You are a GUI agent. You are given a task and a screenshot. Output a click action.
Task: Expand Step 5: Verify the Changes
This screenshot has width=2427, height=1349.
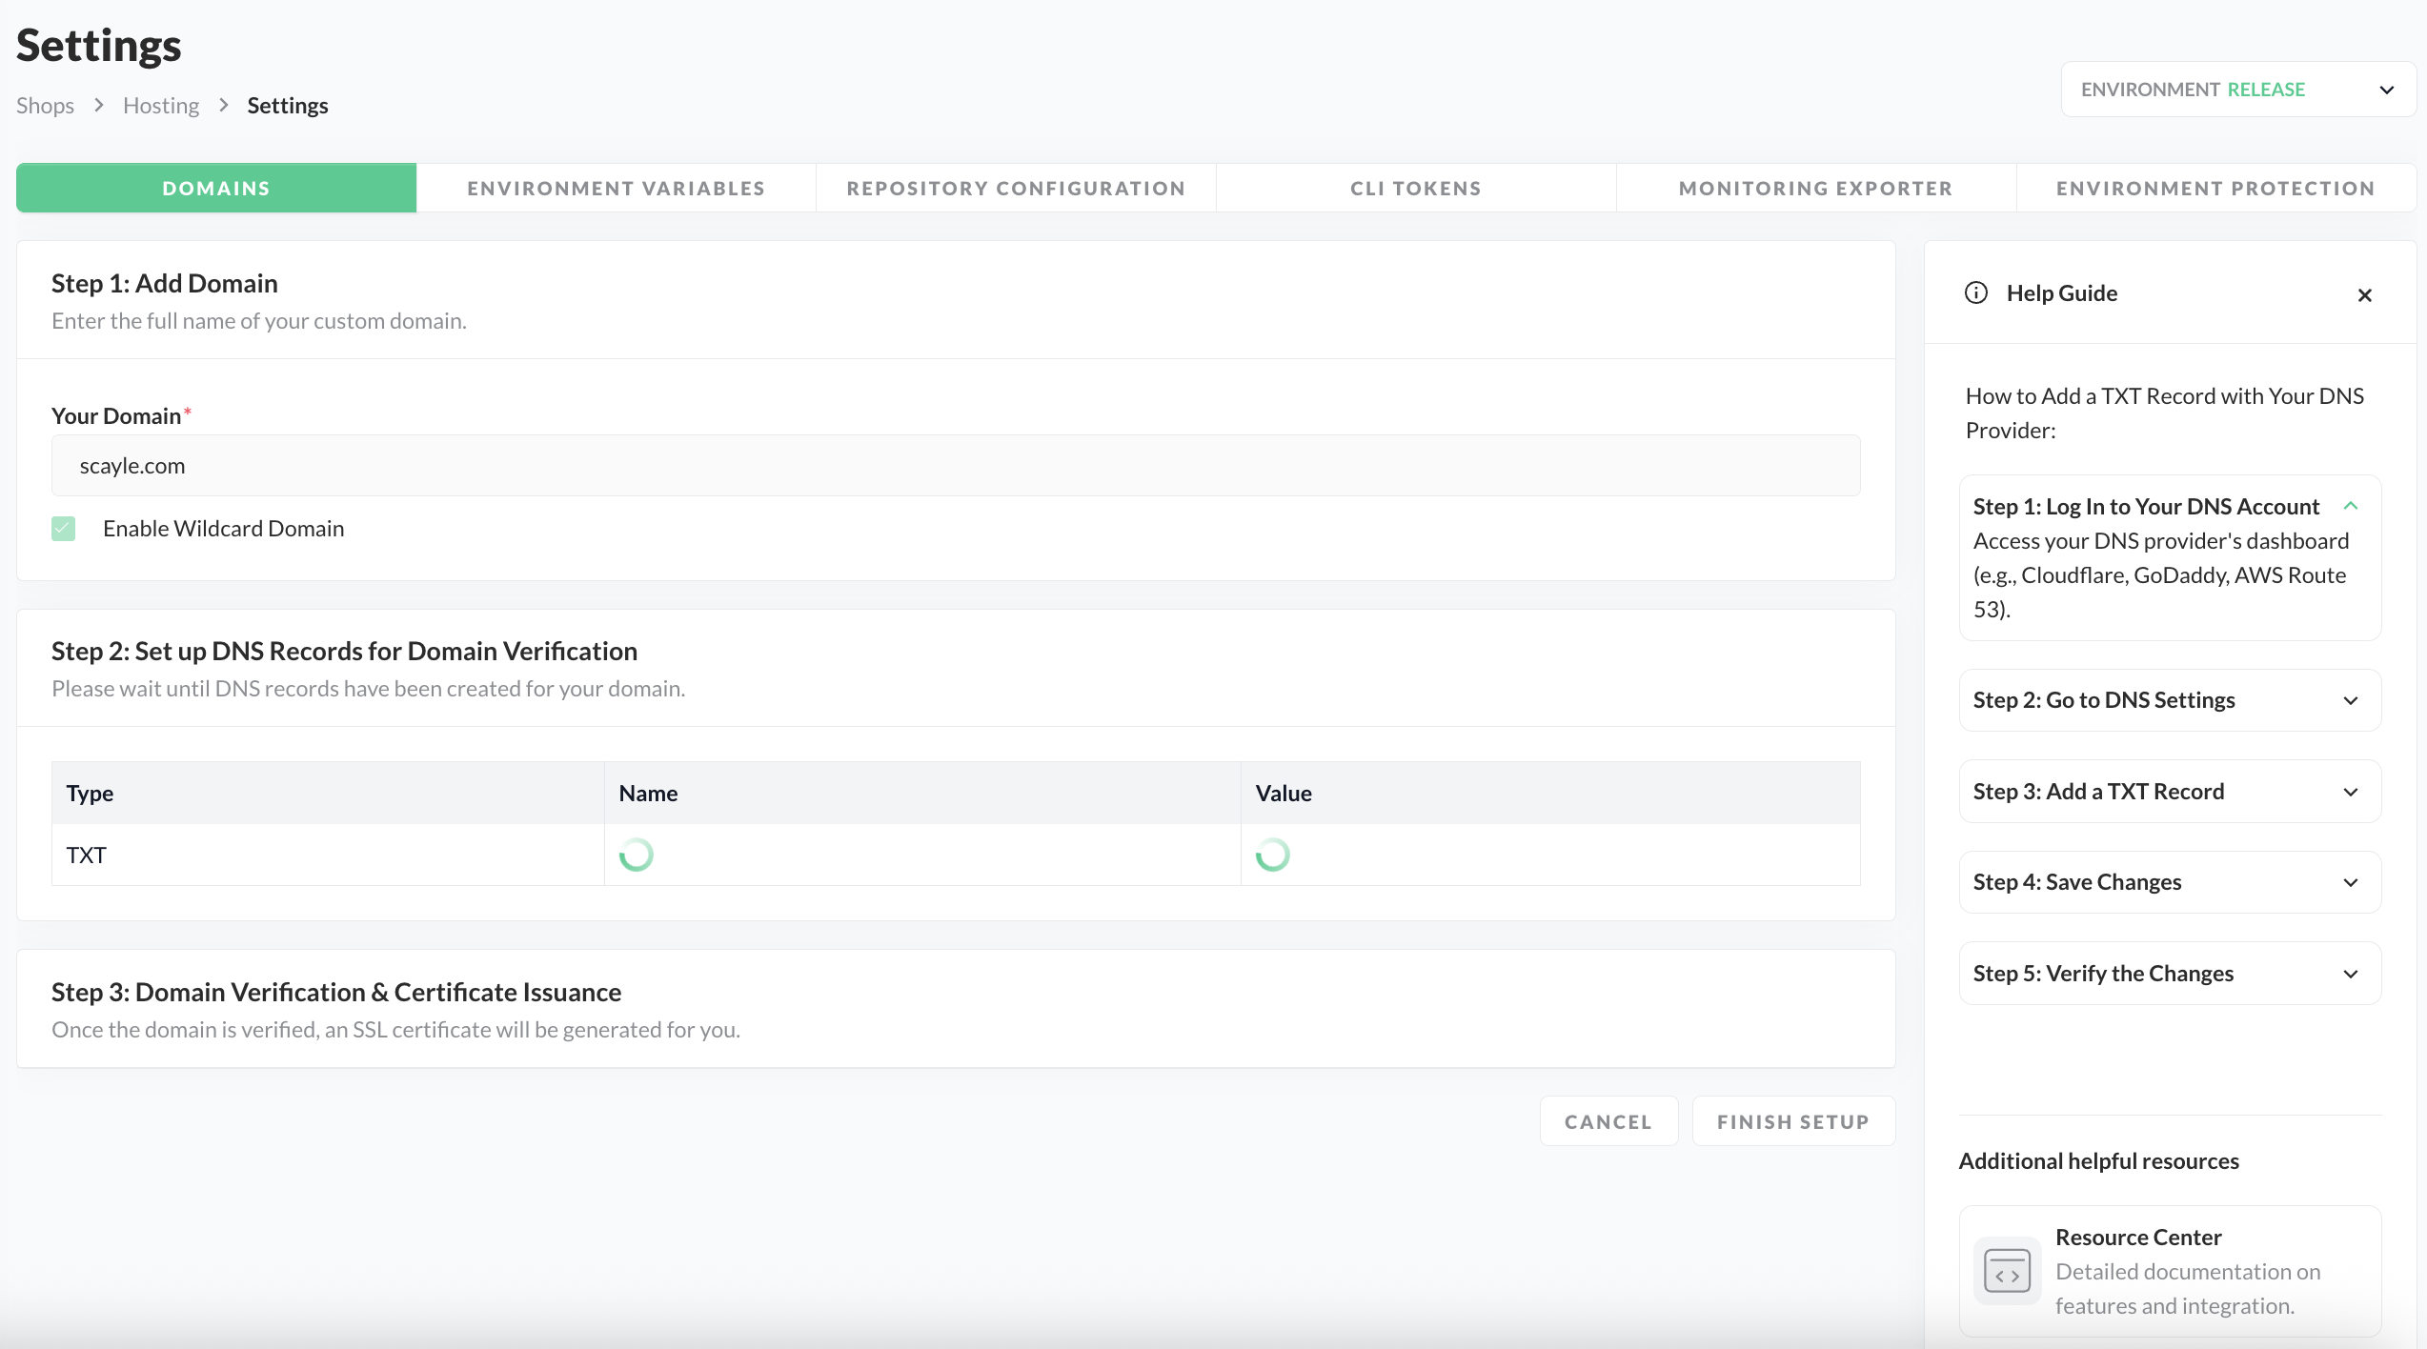pos(2350,974)
